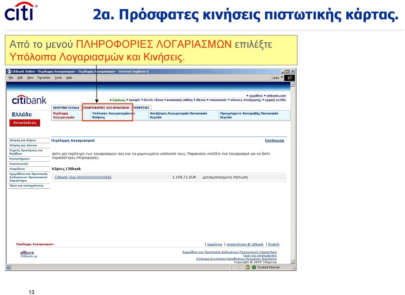Open the File menu
This screenshot has width=405, height=295.
point(11,78)
